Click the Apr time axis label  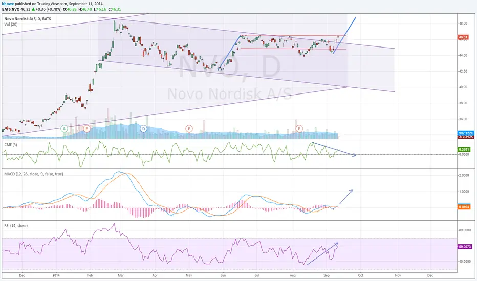(x=155, y=276)
